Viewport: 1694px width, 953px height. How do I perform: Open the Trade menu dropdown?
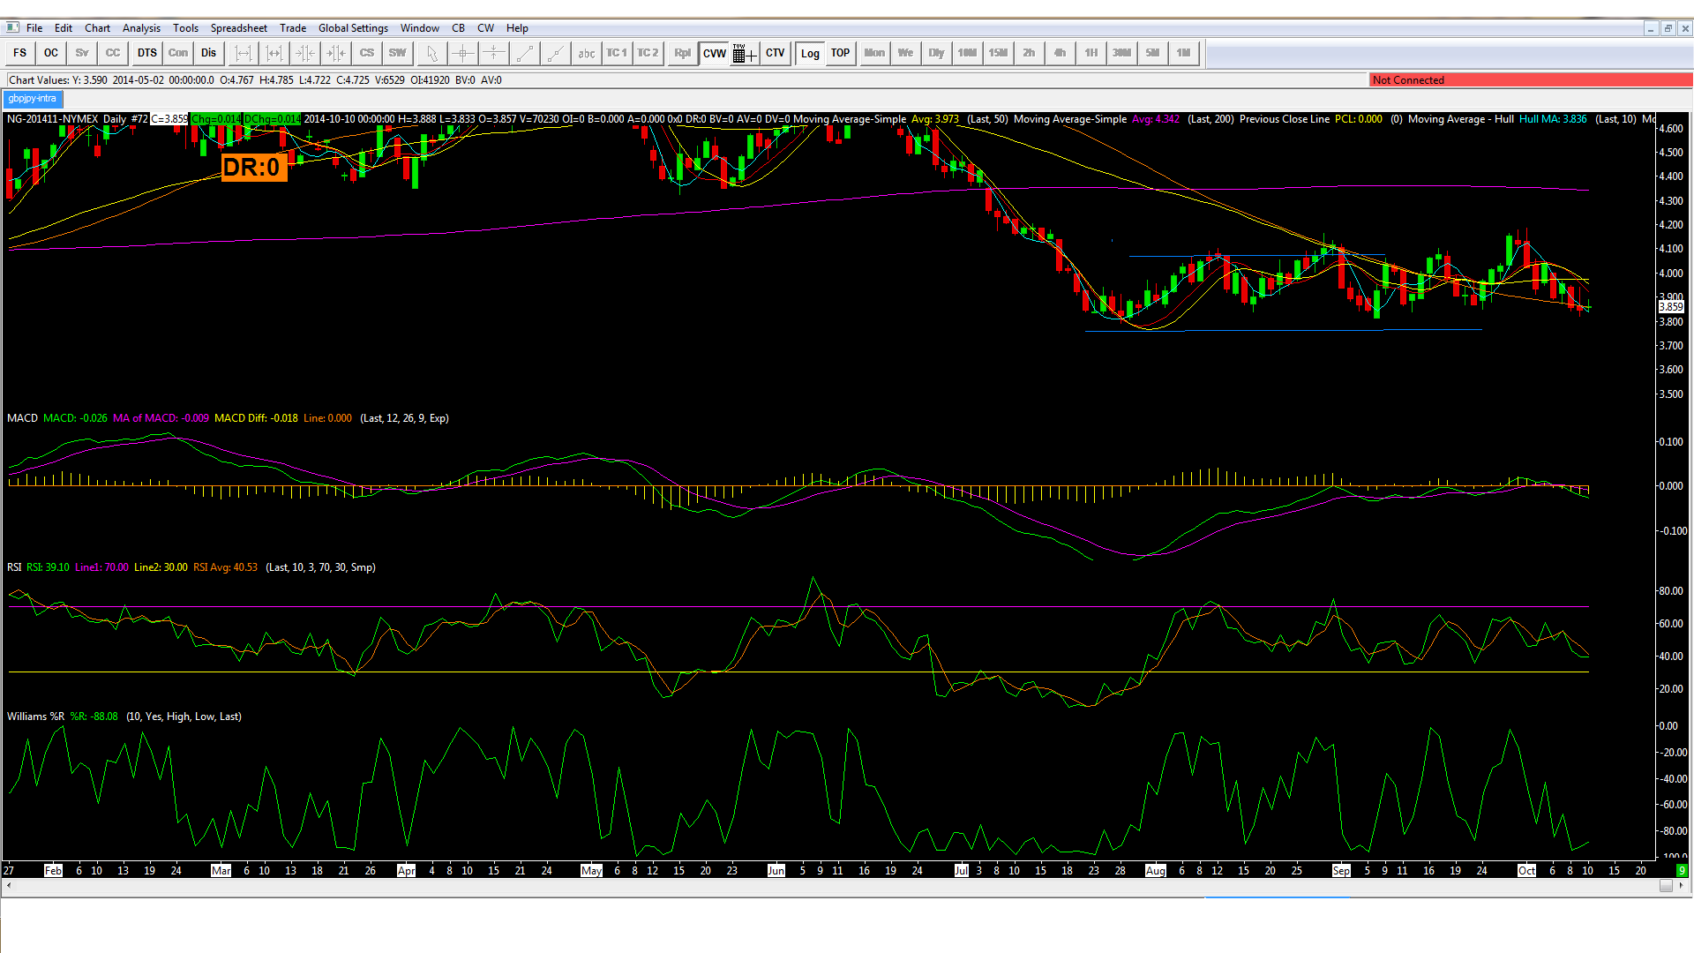pyautogui.click(x=293, y=28)
